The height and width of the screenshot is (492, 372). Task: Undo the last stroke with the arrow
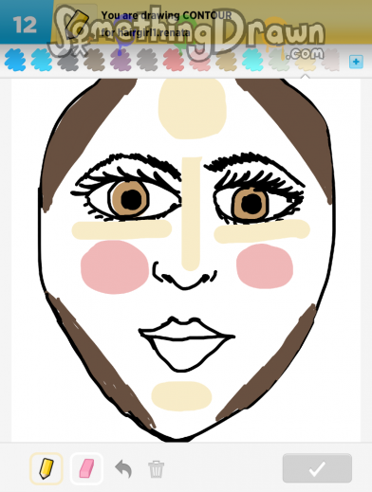pyautogui.click(x=123, y=468)
